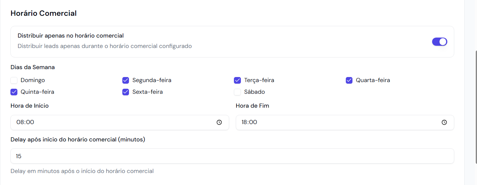Click the "Dias da Semana" label
477x185 pixels.
33,67
